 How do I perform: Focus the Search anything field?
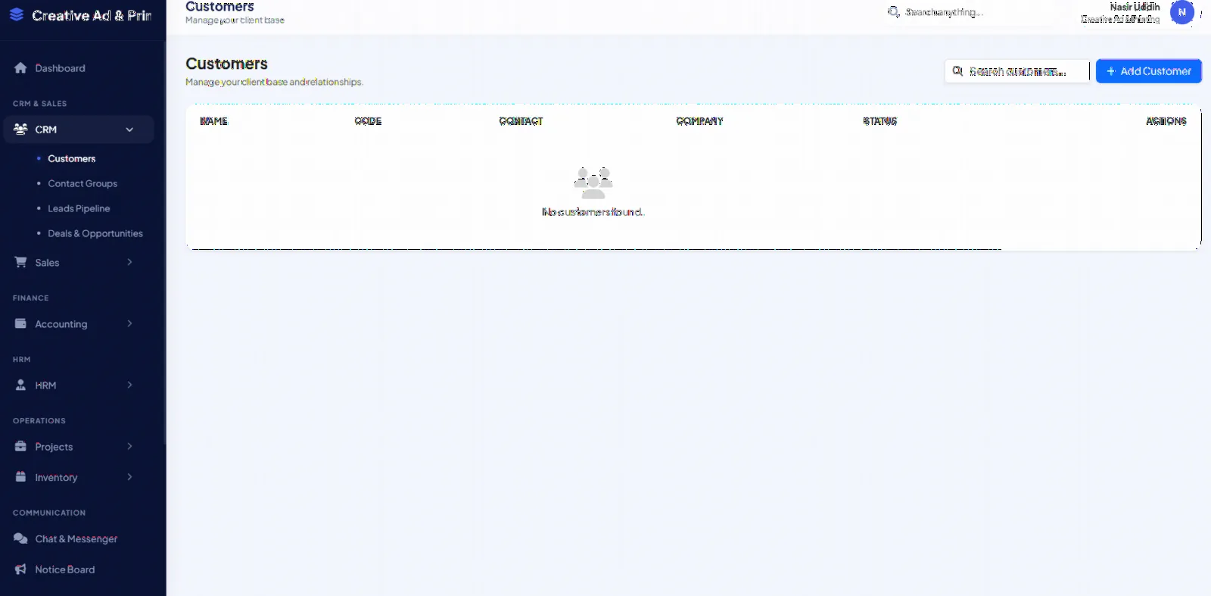(x=969, y=12)
